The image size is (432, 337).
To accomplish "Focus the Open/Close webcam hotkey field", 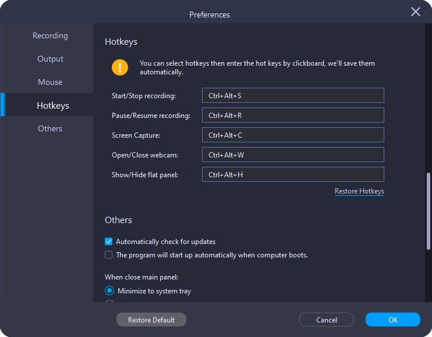I will coord(293,155).
